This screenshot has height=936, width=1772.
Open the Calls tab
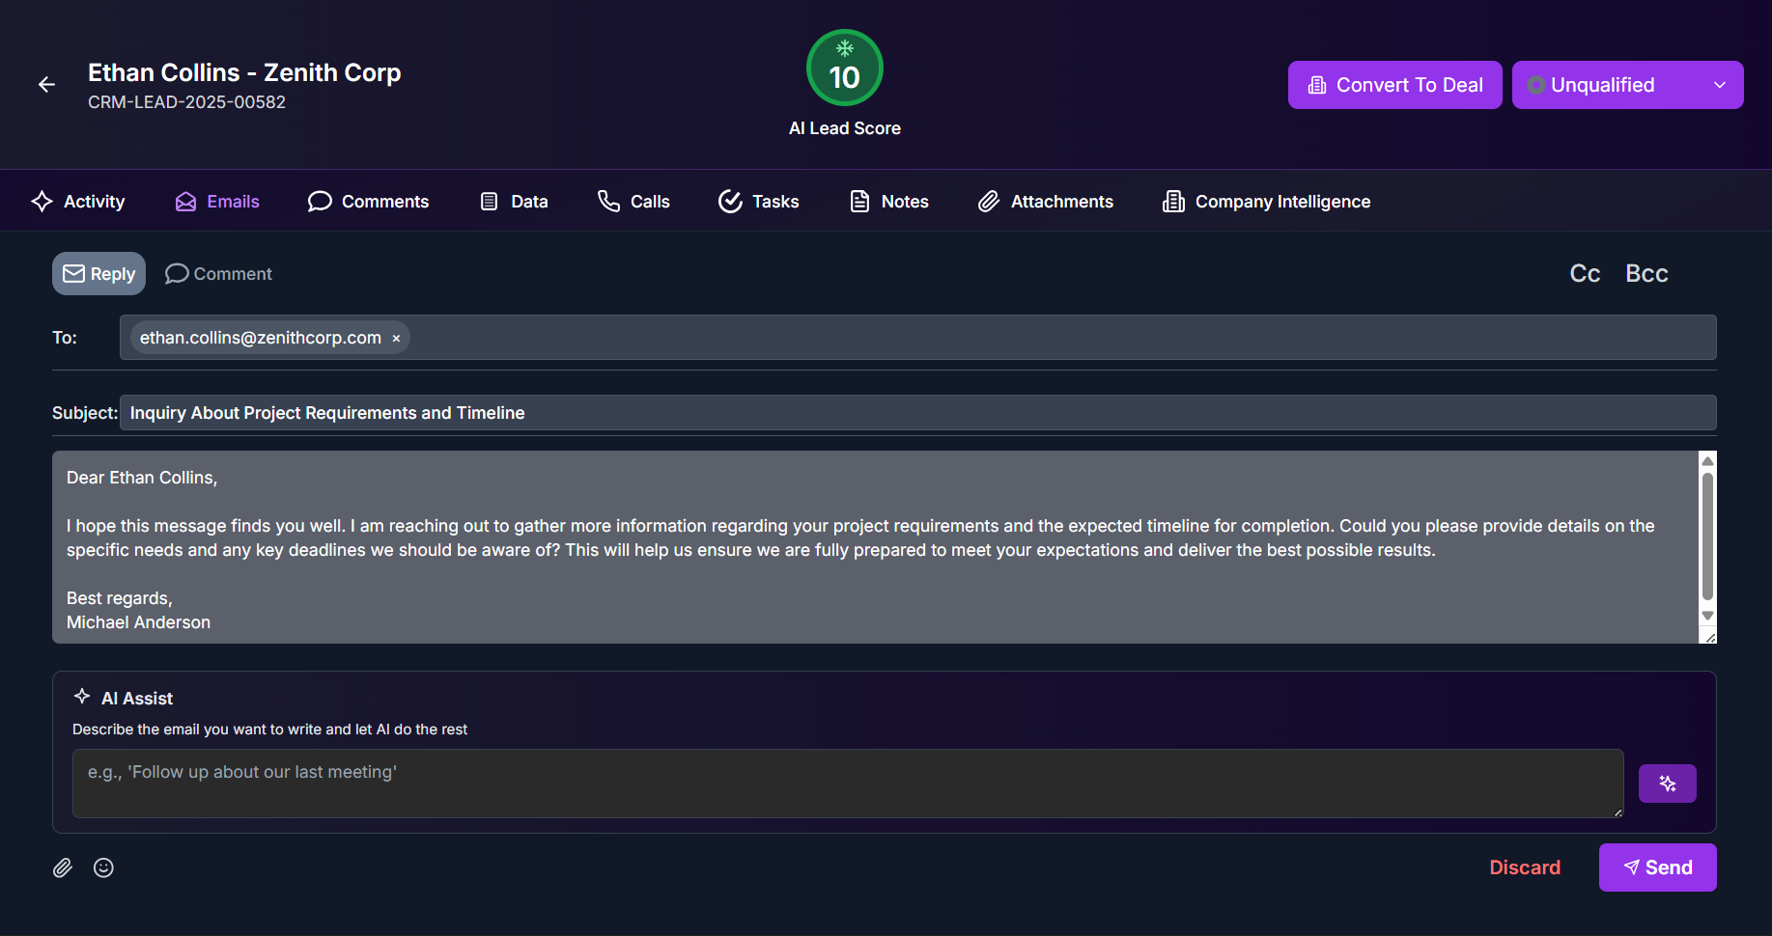[633, 202]
